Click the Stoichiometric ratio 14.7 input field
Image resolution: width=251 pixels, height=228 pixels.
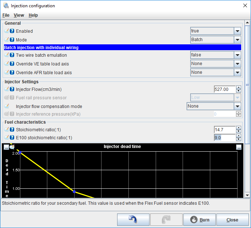224,129
